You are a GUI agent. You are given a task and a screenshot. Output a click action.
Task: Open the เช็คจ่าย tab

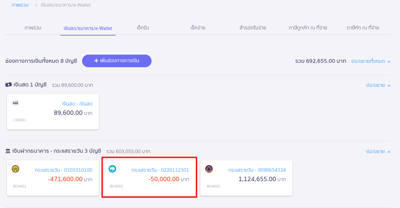pos(198,28)
